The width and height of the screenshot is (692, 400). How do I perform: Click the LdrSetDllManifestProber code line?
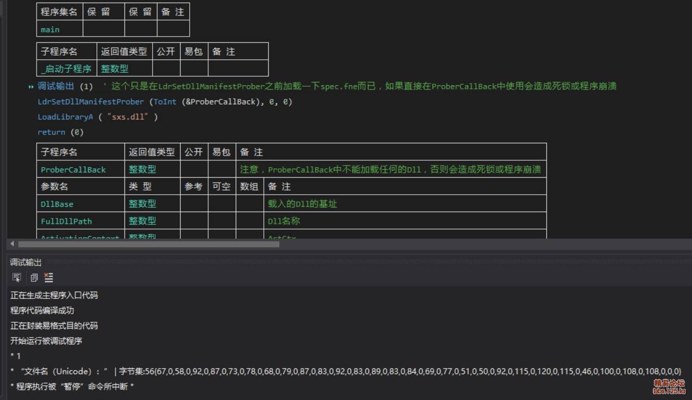tap(165, 102)
